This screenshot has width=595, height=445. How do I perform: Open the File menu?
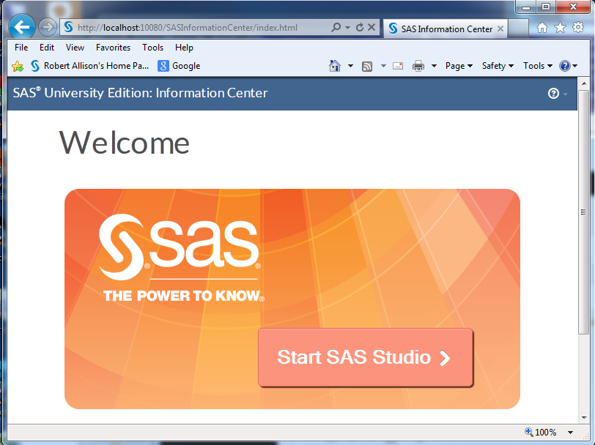21,48
